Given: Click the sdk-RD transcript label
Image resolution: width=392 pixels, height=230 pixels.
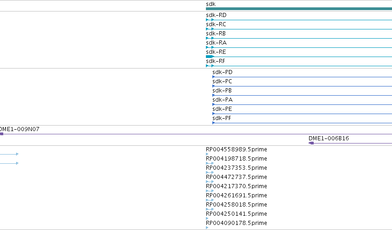Looking at the screenshot, I should pyautogui.click(x=216, y=15).
